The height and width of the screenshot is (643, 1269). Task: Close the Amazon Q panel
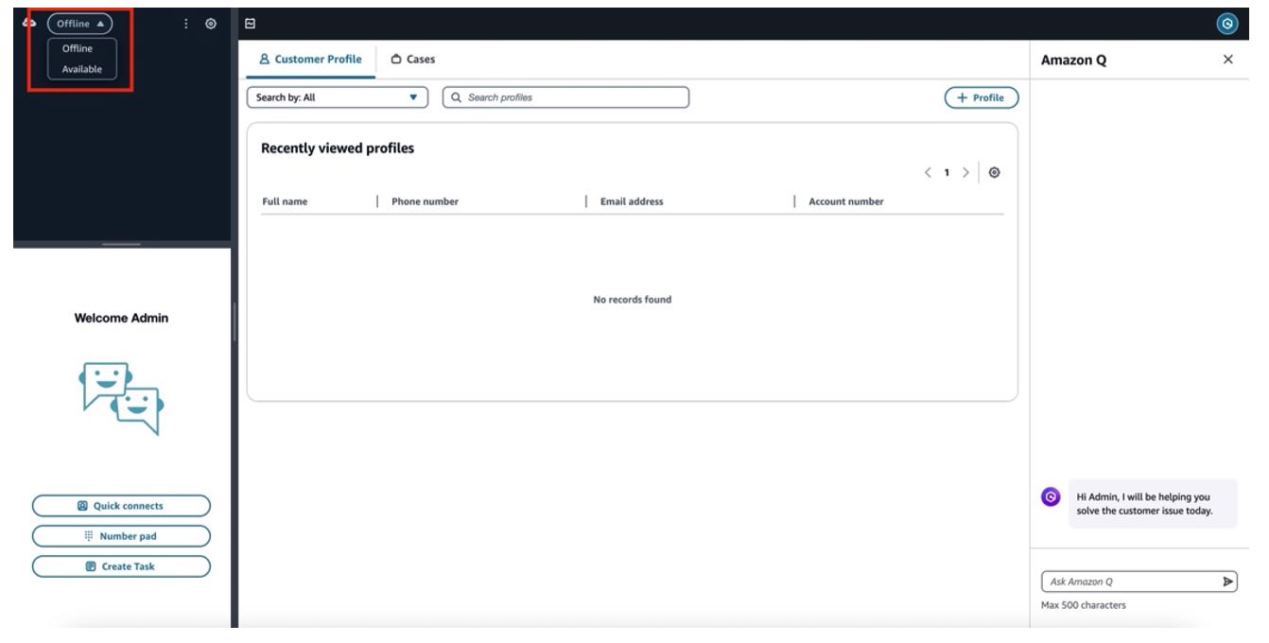1227,60
